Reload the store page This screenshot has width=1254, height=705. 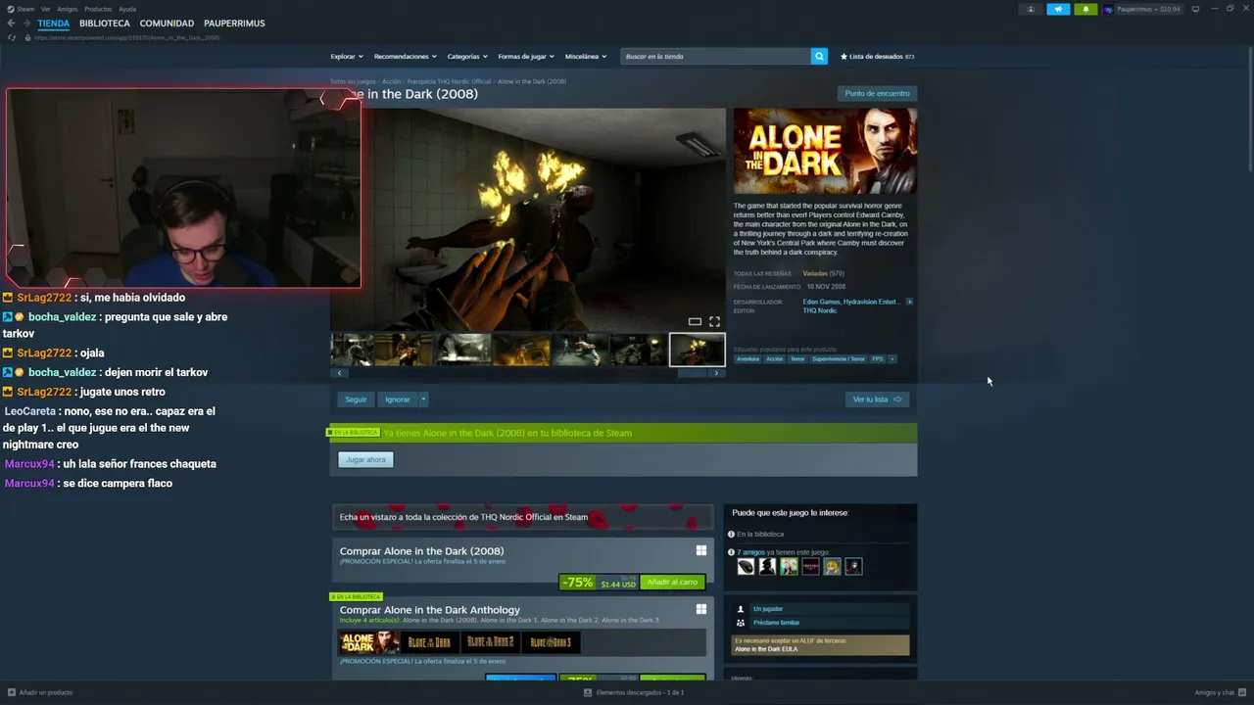coord(12,37)
